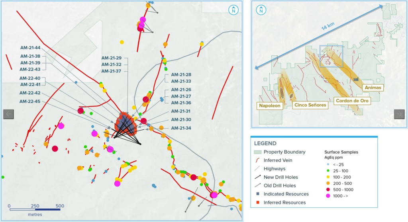Select the Cinco Señores map label

point(310,105)
